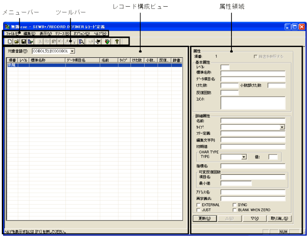
Task: Click the yellow question mark help icon
Action: tap(117, 42)
